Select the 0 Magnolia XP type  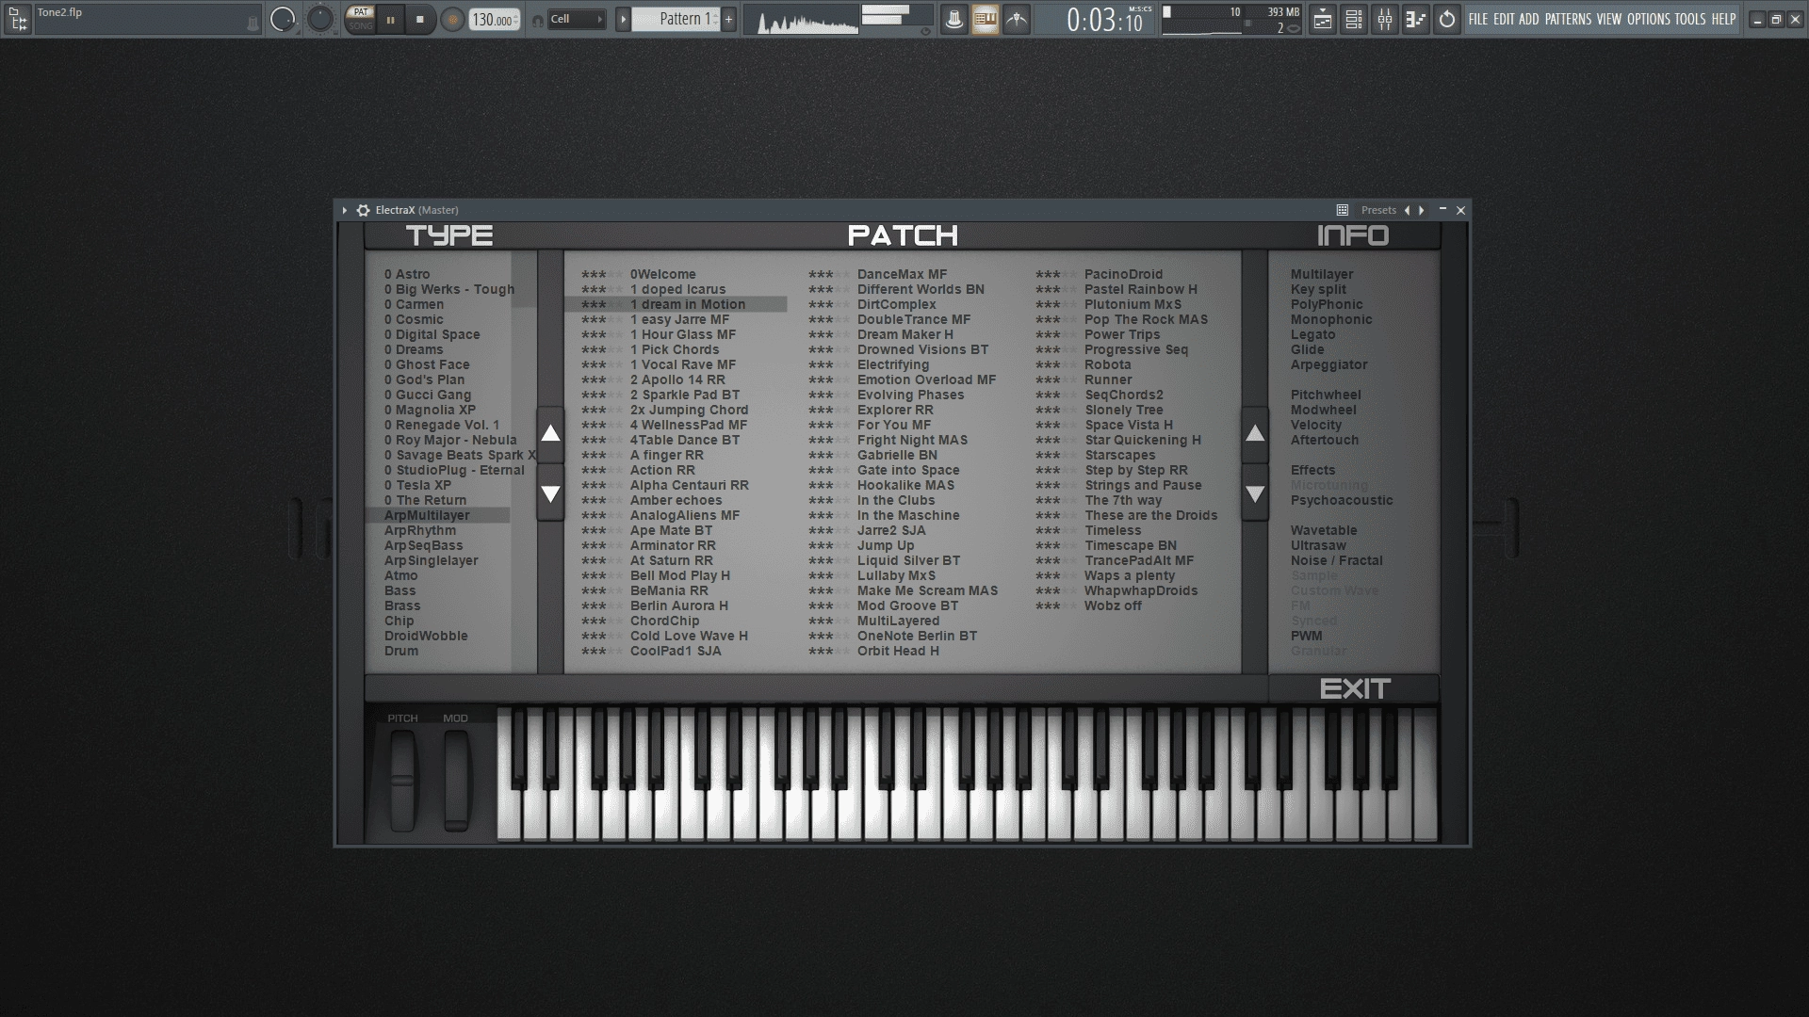pos(430,410)
